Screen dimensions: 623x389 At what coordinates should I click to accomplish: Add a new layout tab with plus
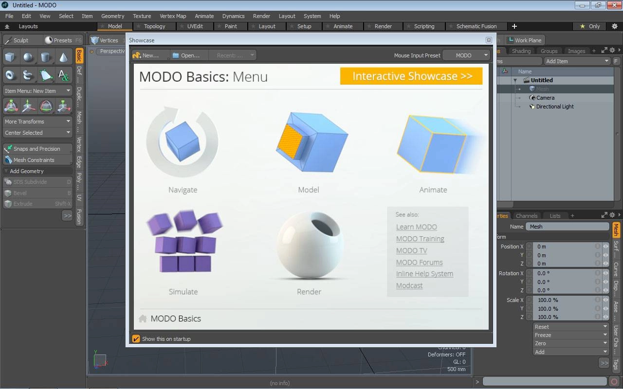click(x=514, y=26)
